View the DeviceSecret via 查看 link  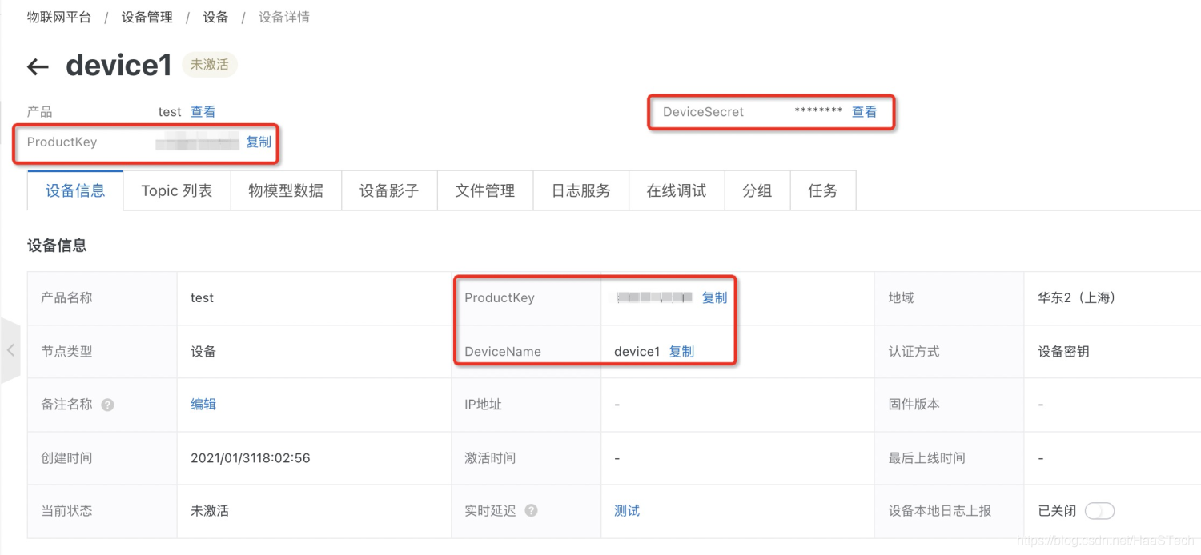pos(864,112)
